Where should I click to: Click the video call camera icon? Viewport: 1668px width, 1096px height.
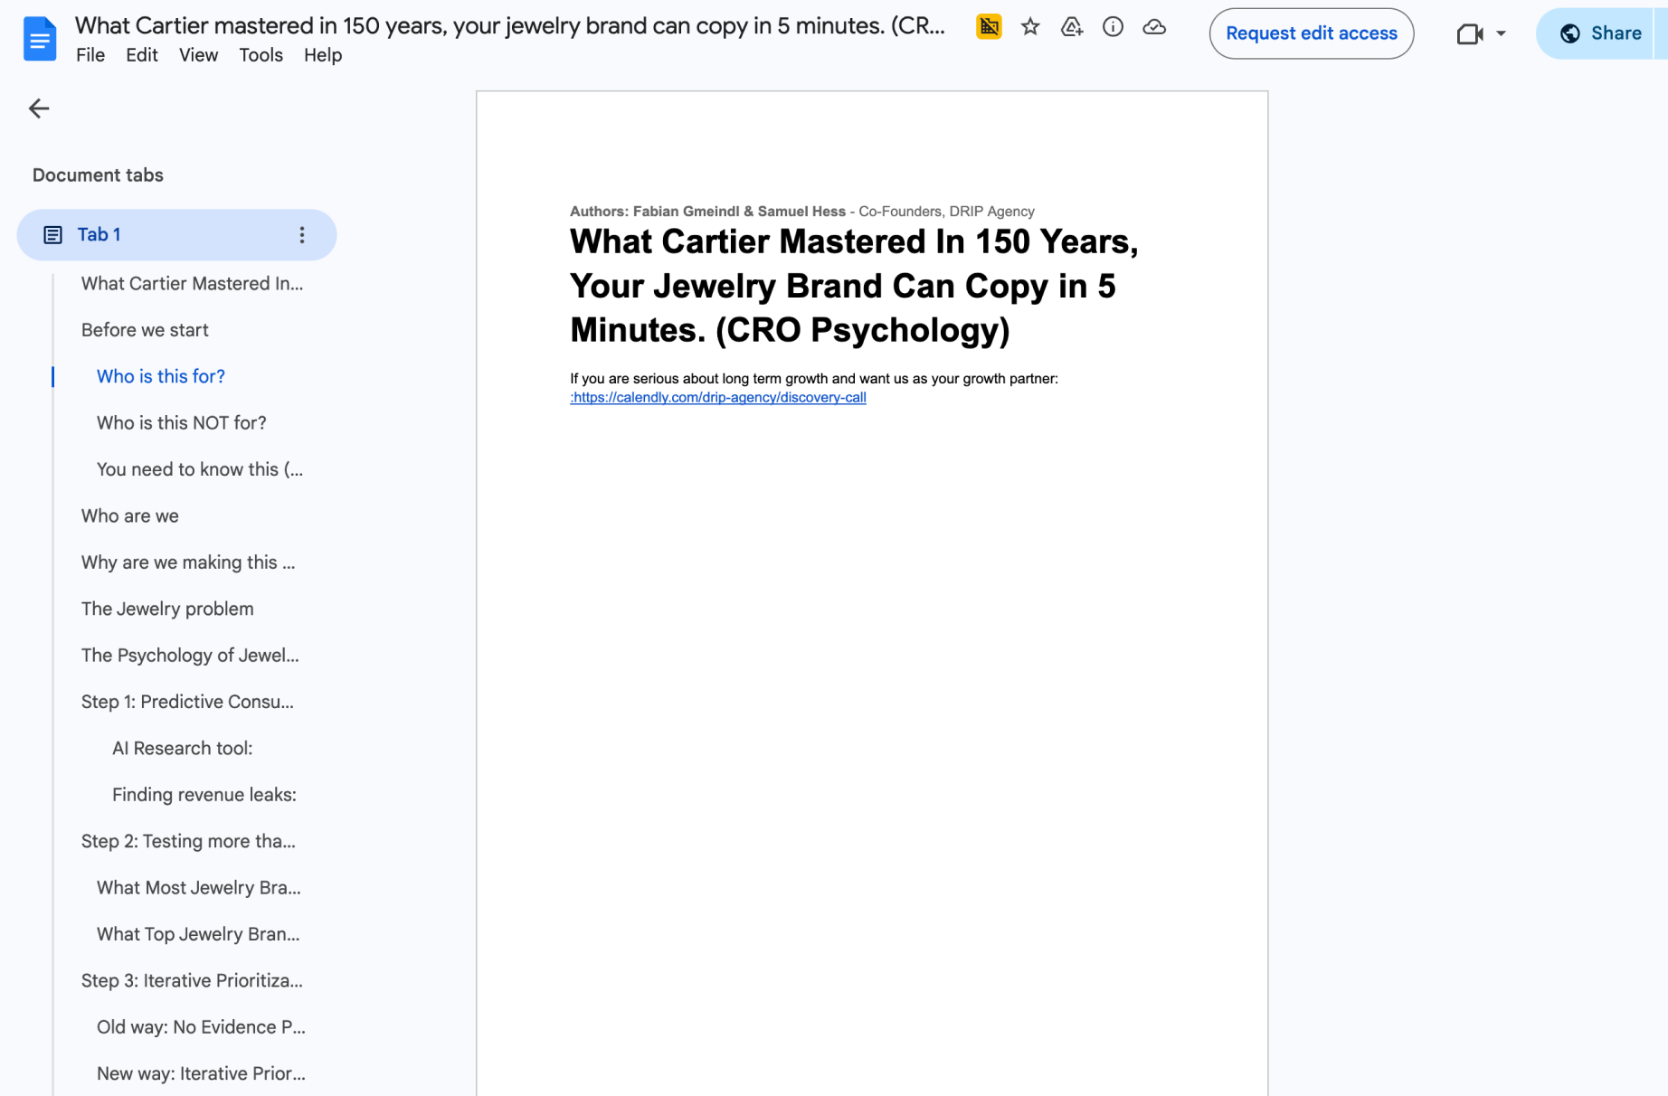coord(1470,33)
